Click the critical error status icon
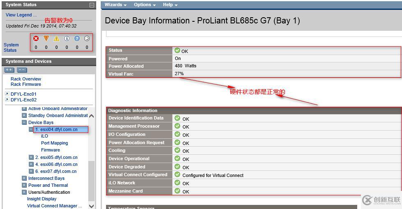The height and width of the screenshot is (209, 402). pos(36,39)
